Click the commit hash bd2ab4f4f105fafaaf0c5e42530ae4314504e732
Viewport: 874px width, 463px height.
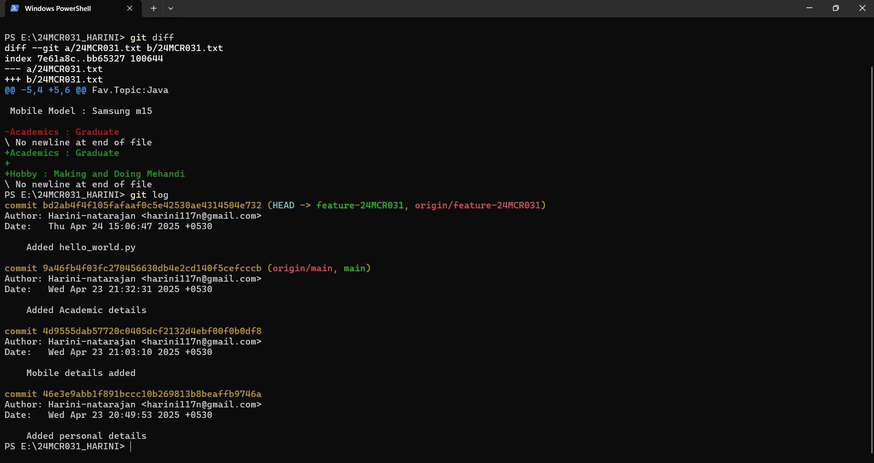point(152,206)
